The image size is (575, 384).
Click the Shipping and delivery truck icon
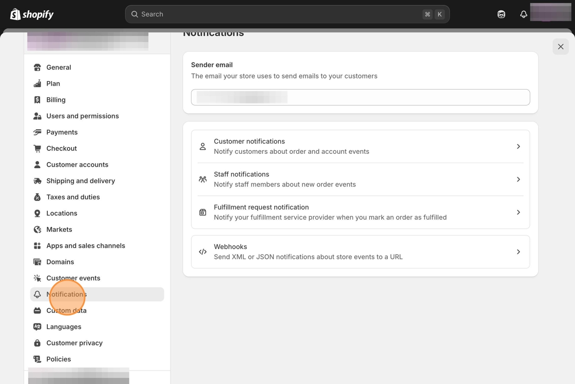point(37,181)
